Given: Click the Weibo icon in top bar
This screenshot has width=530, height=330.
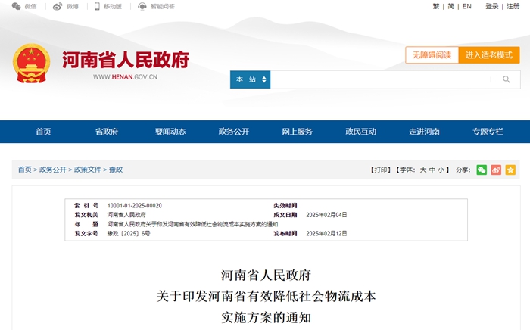Looking at the screenshot, I should tap(58, 6).
